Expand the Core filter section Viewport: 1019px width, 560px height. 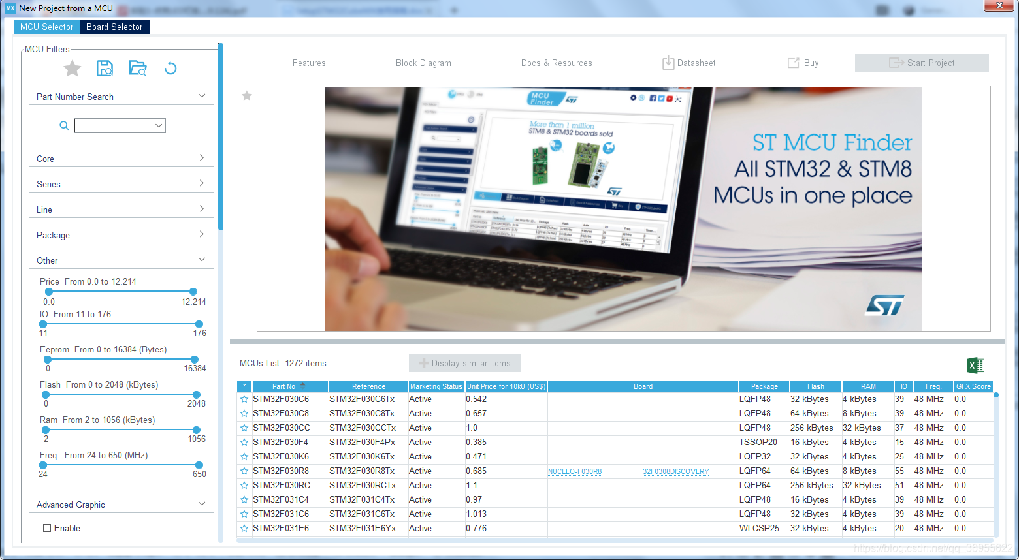pyautogui.click(x=202, y=158)
